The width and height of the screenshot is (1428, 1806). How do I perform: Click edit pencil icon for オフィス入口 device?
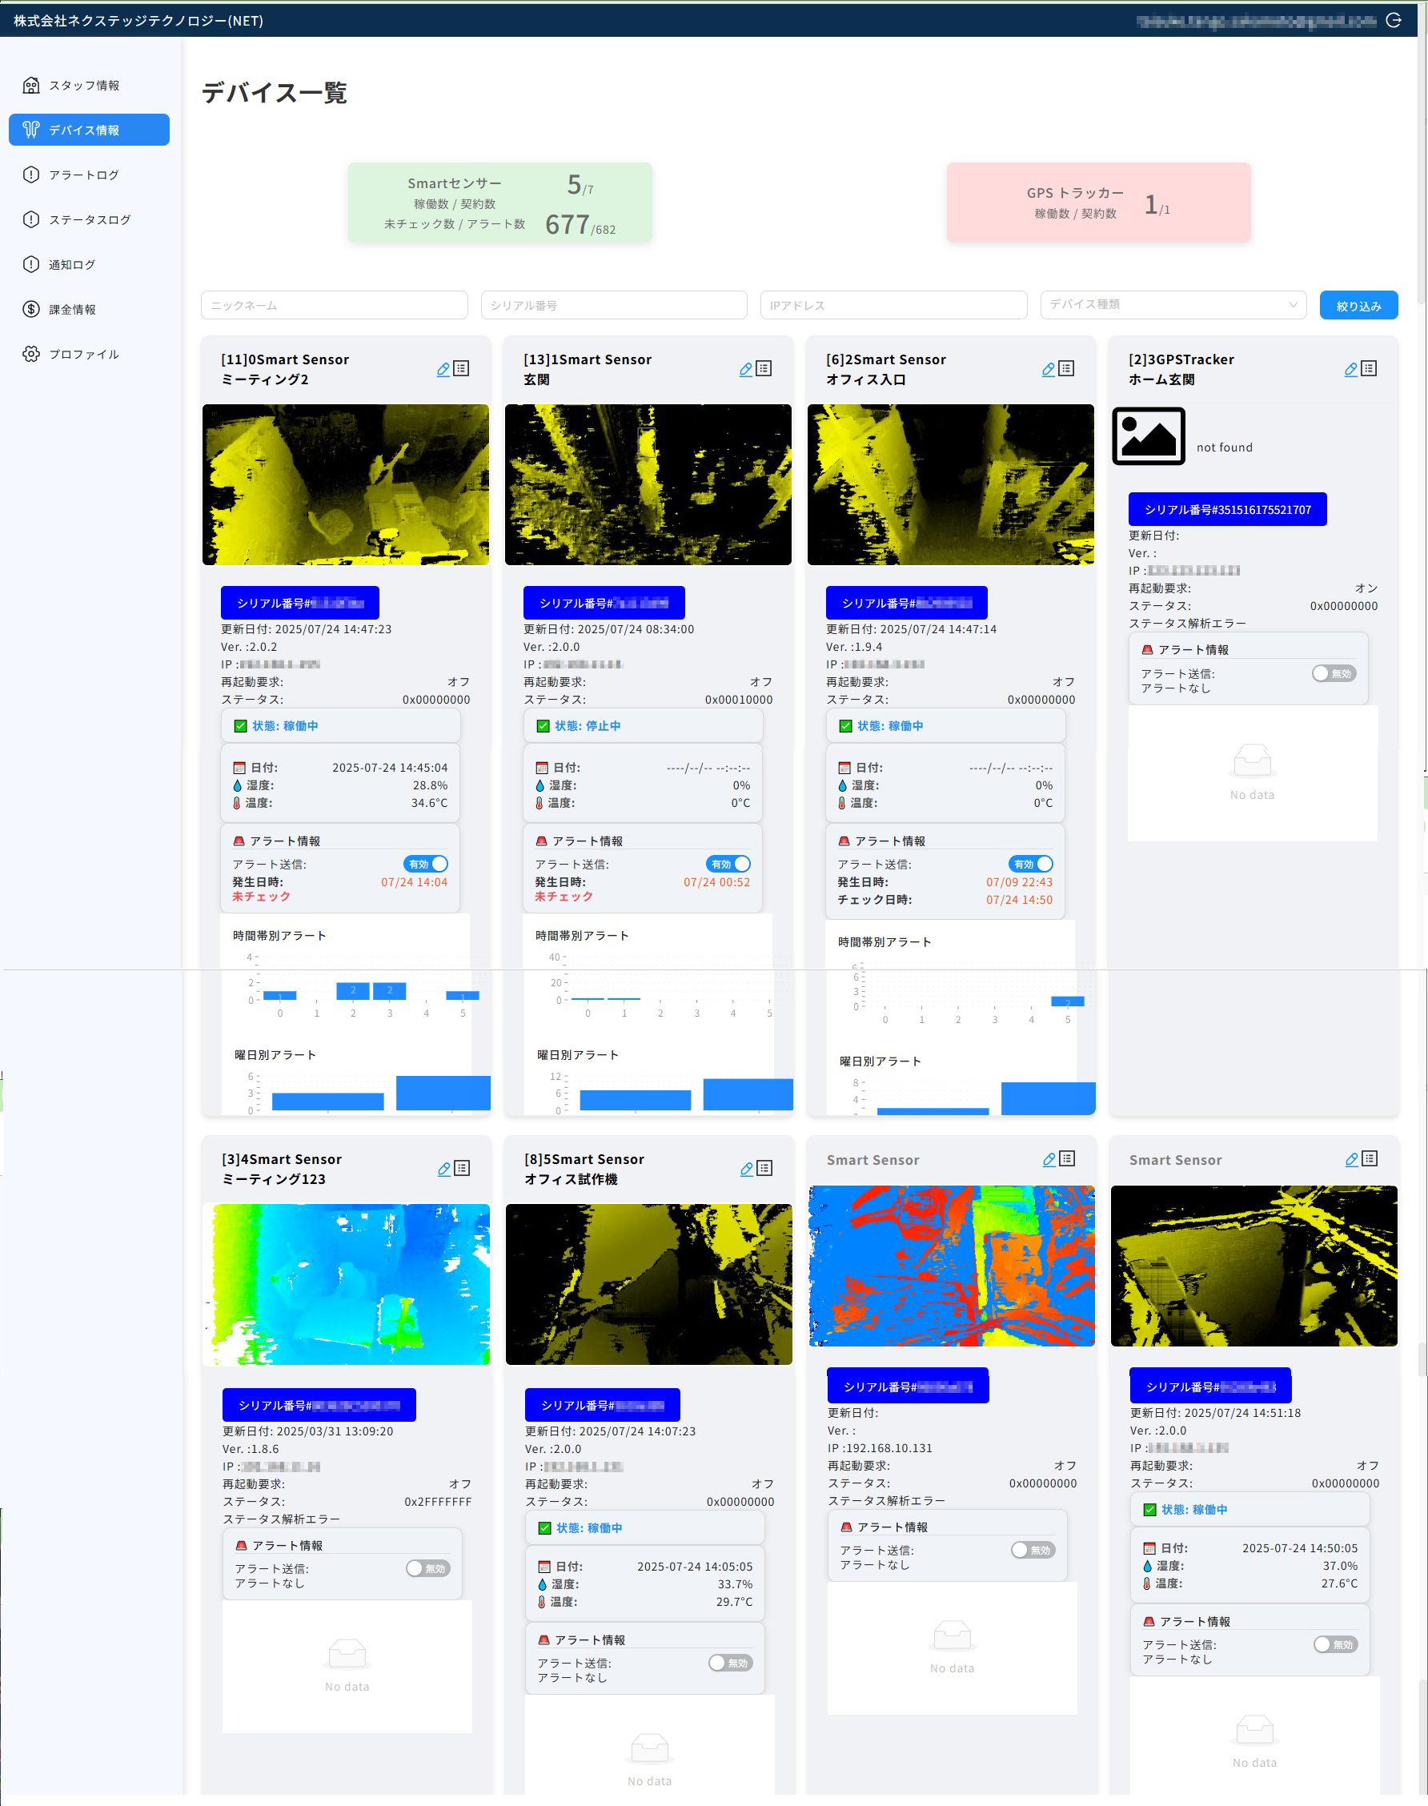(x=1048, y=369)
